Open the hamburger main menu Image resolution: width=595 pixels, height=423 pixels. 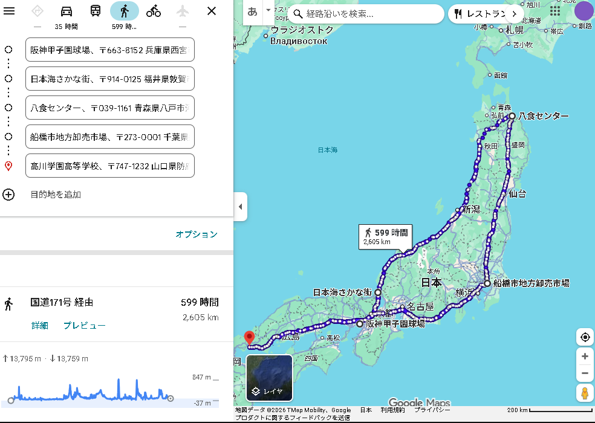pos(9,11)
